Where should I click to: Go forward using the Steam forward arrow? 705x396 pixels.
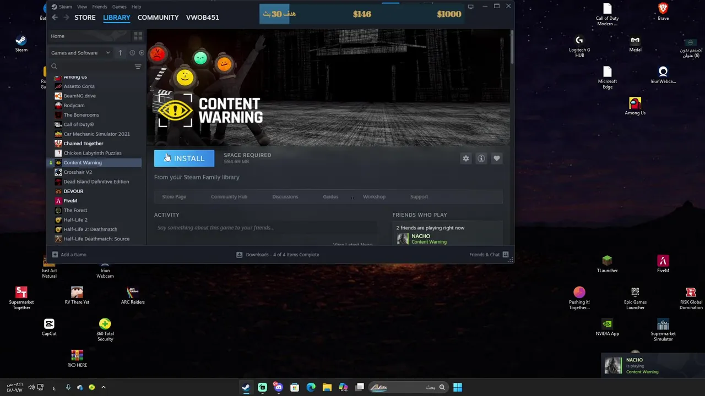[67, 18]
